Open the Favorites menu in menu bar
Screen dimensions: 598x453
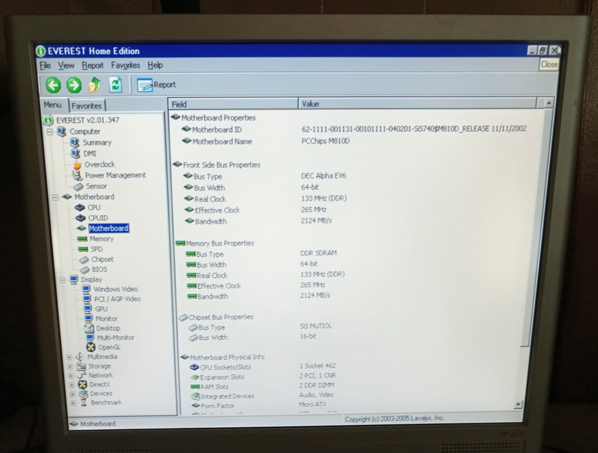pyautogui.click(x=125, y=65)
